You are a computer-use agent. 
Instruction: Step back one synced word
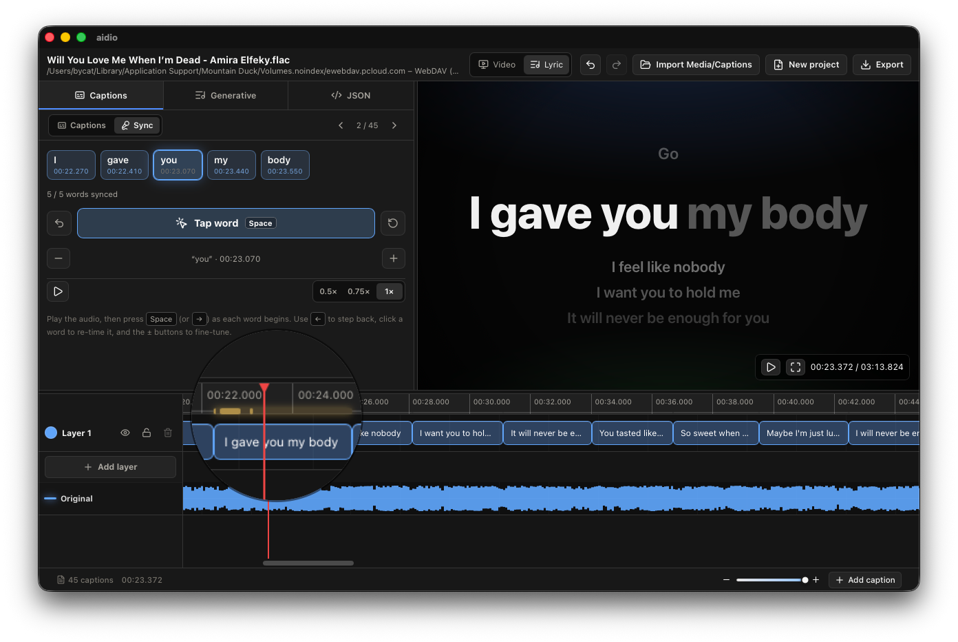59,223
